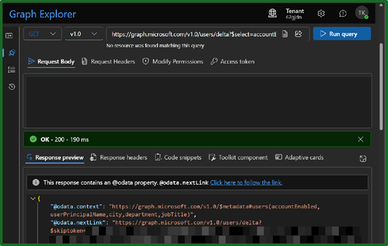This screenshot has width=388, height=246.
Task: Open the TK profile avatar
Action: click(362, 13)
